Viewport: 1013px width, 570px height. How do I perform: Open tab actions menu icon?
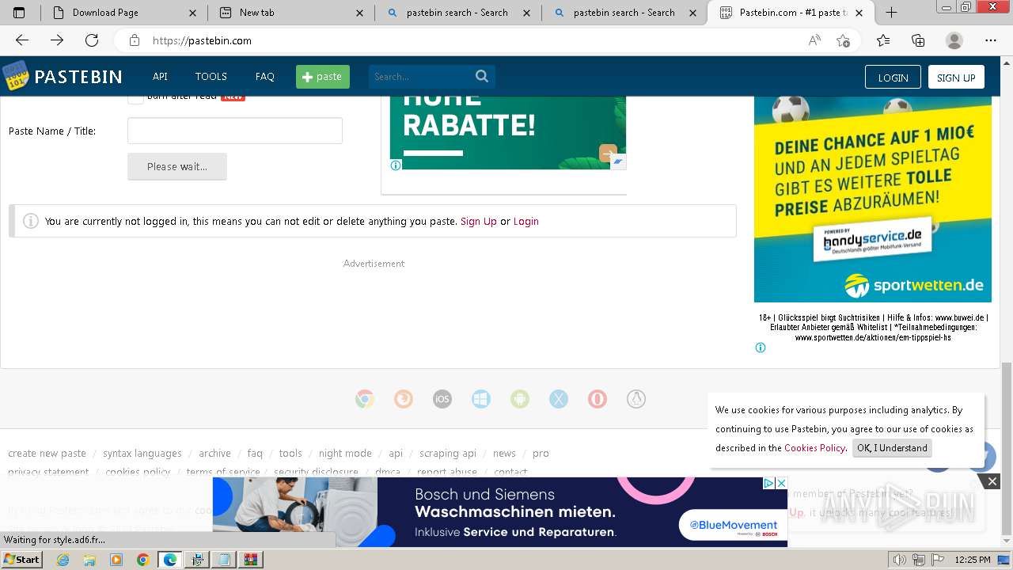click(x=19, y=13)
